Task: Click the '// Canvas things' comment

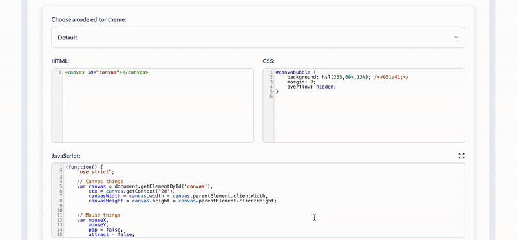Action: click(100, 181)
